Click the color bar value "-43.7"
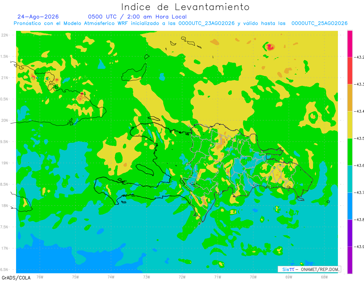This screenshot has width=364, height=281. click(359, 192)
